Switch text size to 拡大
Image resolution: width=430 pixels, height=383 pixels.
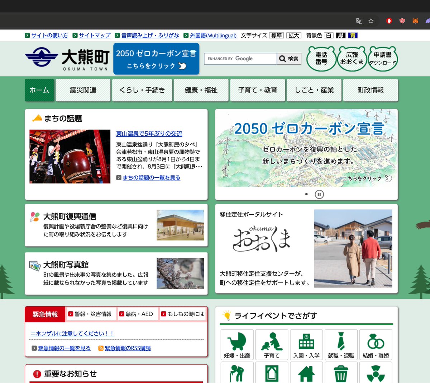294,35
